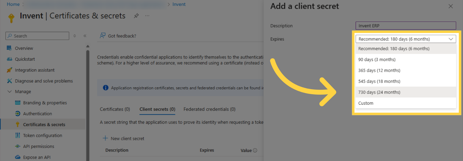The width and height of the screenshot is (463, 161).
Task: Click the API permissions icon
Action: click(x=18, y=146)
